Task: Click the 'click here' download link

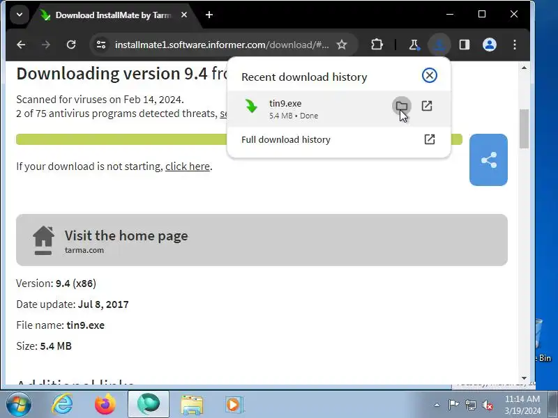Action: pyautogui.click(x=188, y=167)
